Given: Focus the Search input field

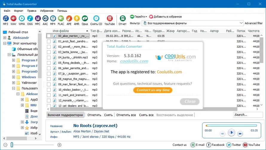Looking at the screenshot, I should coord(248,115).
